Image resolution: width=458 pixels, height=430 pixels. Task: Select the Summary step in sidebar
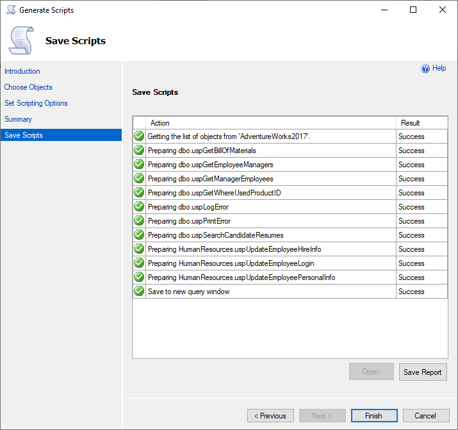[18, 119]
